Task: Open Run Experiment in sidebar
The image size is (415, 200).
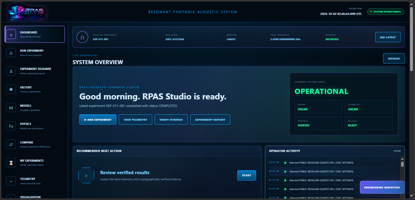Action: 35,53
